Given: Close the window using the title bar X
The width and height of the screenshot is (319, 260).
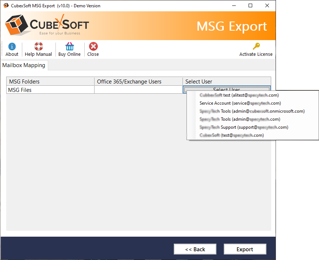Looking at the screenshot, I should pos(267,6).
